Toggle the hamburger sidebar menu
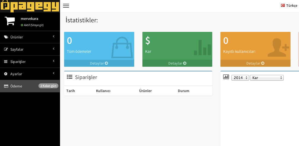 tap(66, 6)
